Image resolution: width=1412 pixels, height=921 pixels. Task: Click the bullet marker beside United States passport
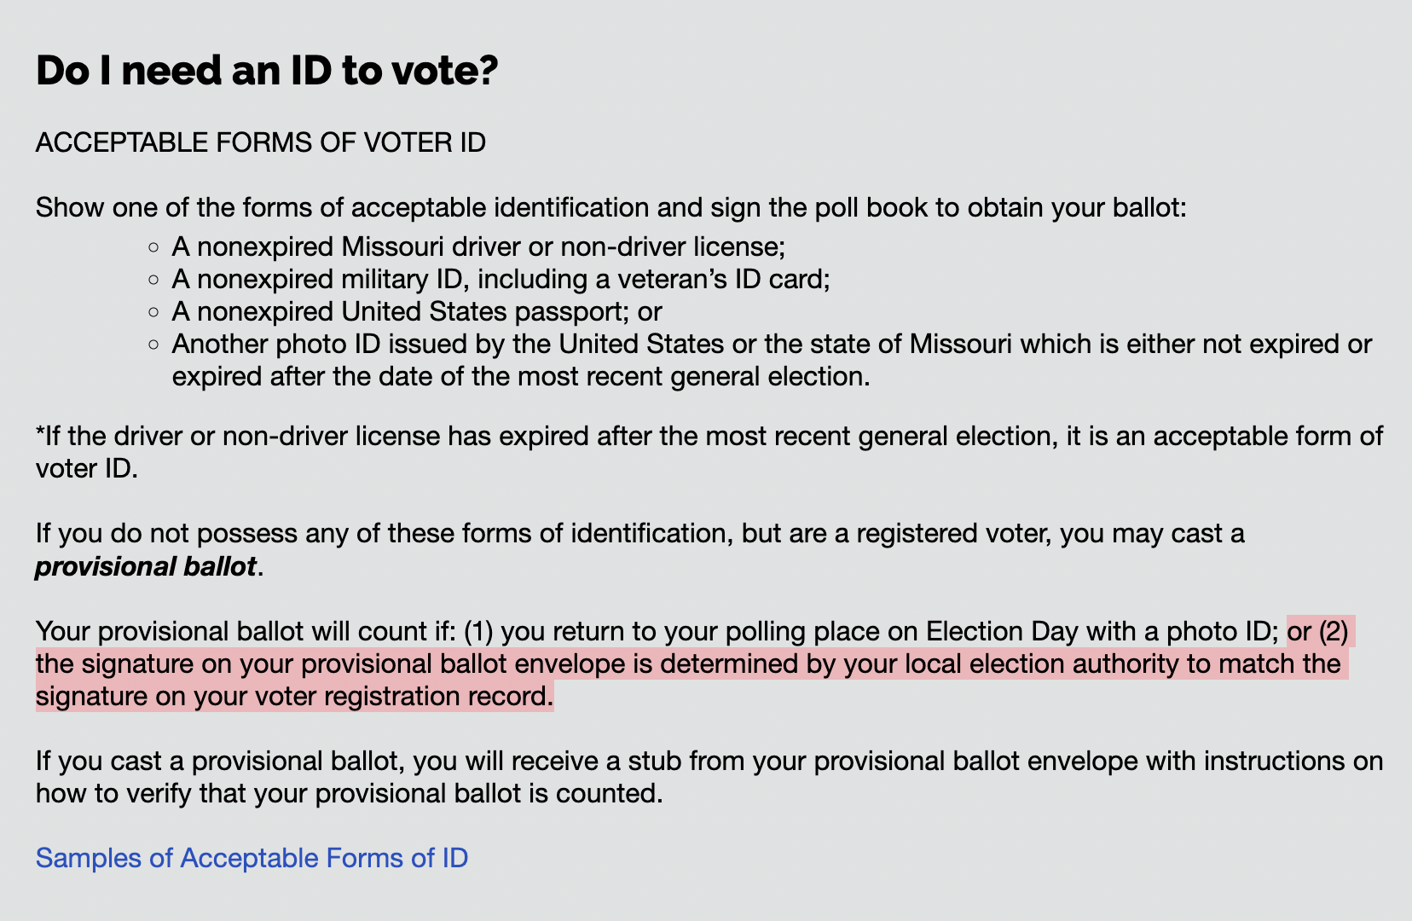point(153,312)
